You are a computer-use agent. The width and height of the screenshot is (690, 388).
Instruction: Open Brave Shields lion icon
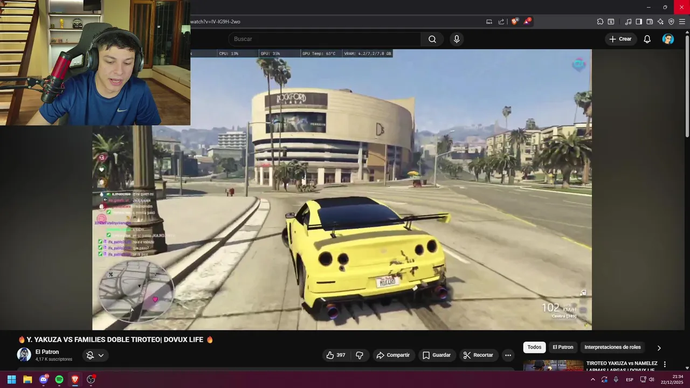pyautogui.click(x=515, y=22)
